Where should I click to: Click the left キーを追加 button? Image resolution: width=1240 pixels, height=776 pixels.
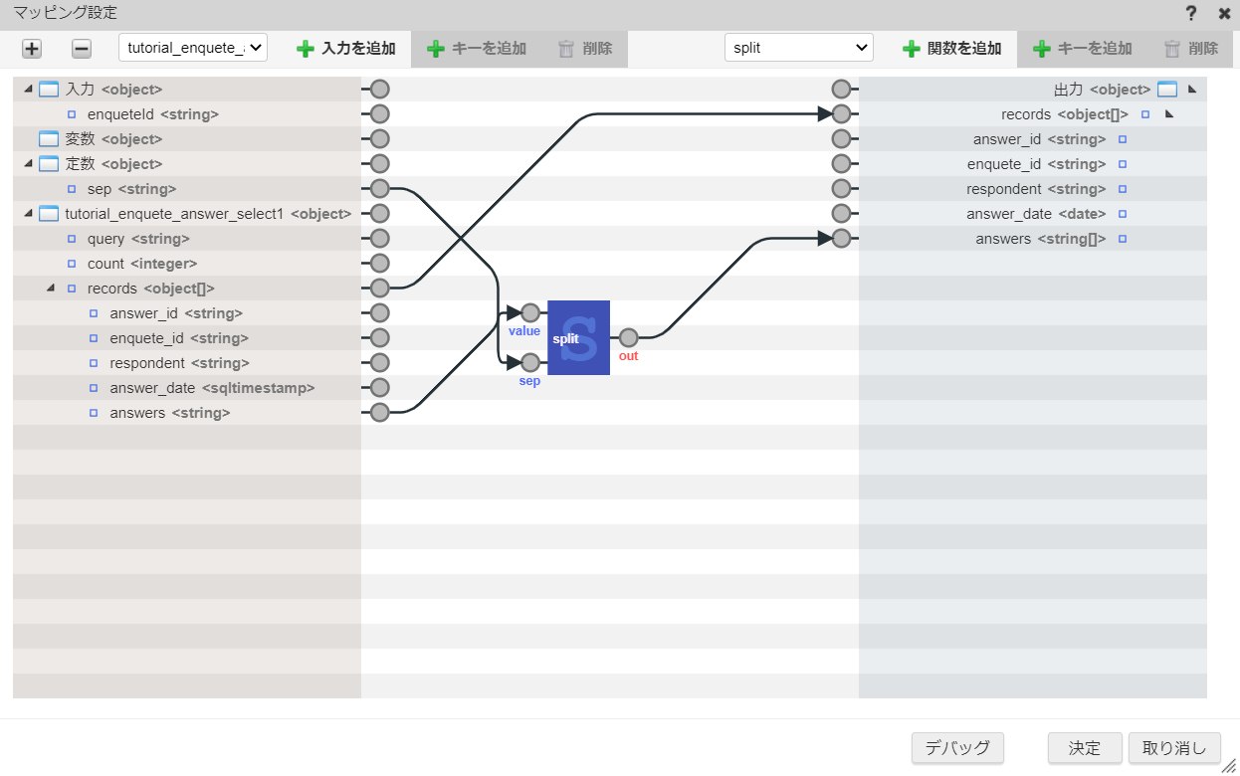click(477, 48)
